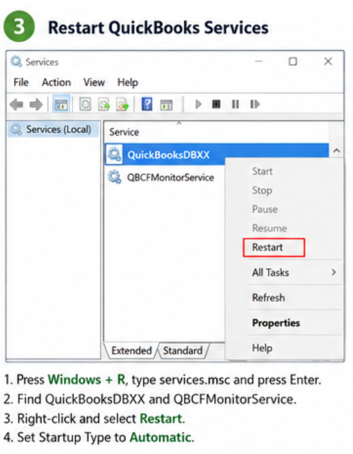353x454 pixels.
Task: Click the Restart Service toolbar icon
Action: (x=255, y=104)
